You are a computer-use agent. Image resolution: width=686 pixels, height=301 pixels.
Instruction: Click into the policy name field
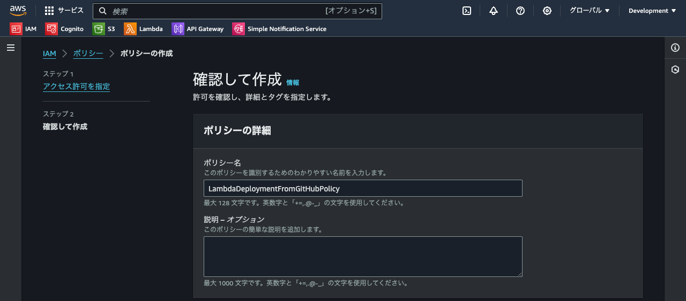(363, 188)
